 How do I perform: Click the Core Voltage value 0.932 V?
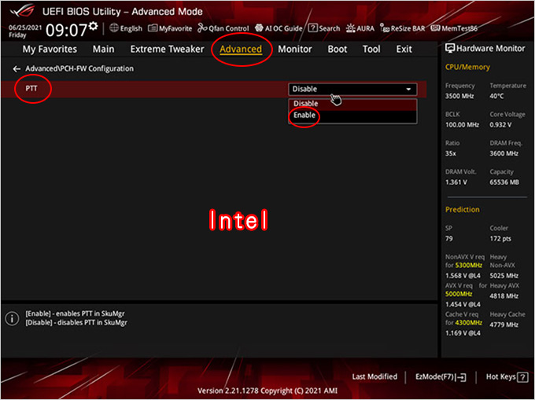click(x=500, y=125)
